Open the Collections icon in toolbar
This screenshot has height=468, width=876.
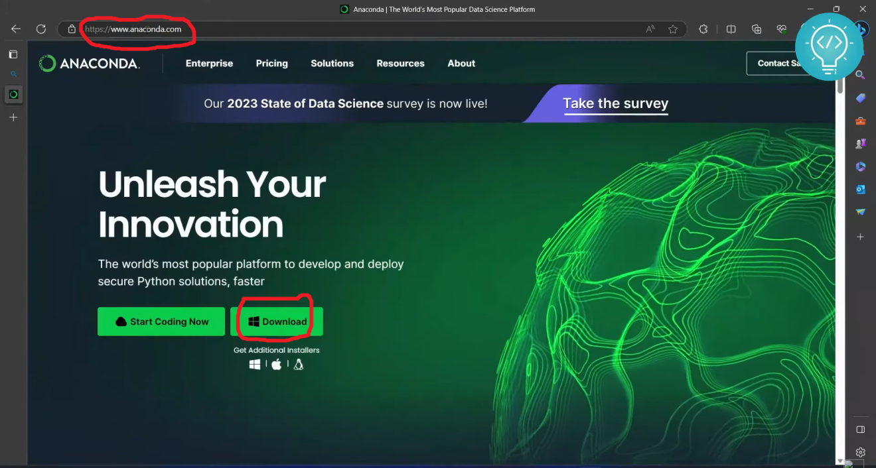coord(757,29)
